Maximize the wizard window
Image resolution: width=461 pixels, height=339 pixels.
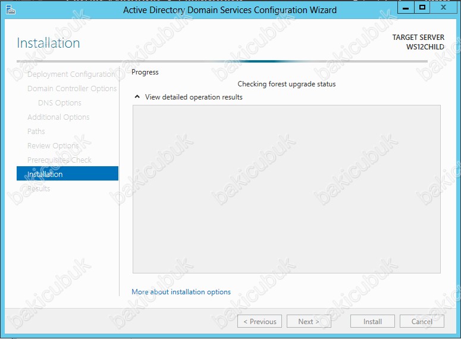point(422,7)
